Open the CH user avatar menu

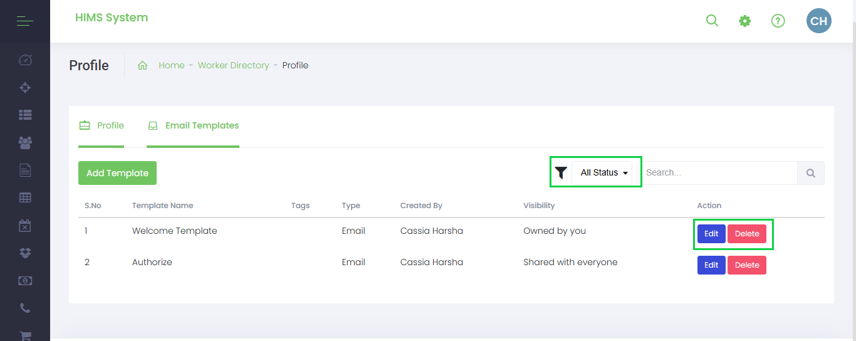[819, 21]
